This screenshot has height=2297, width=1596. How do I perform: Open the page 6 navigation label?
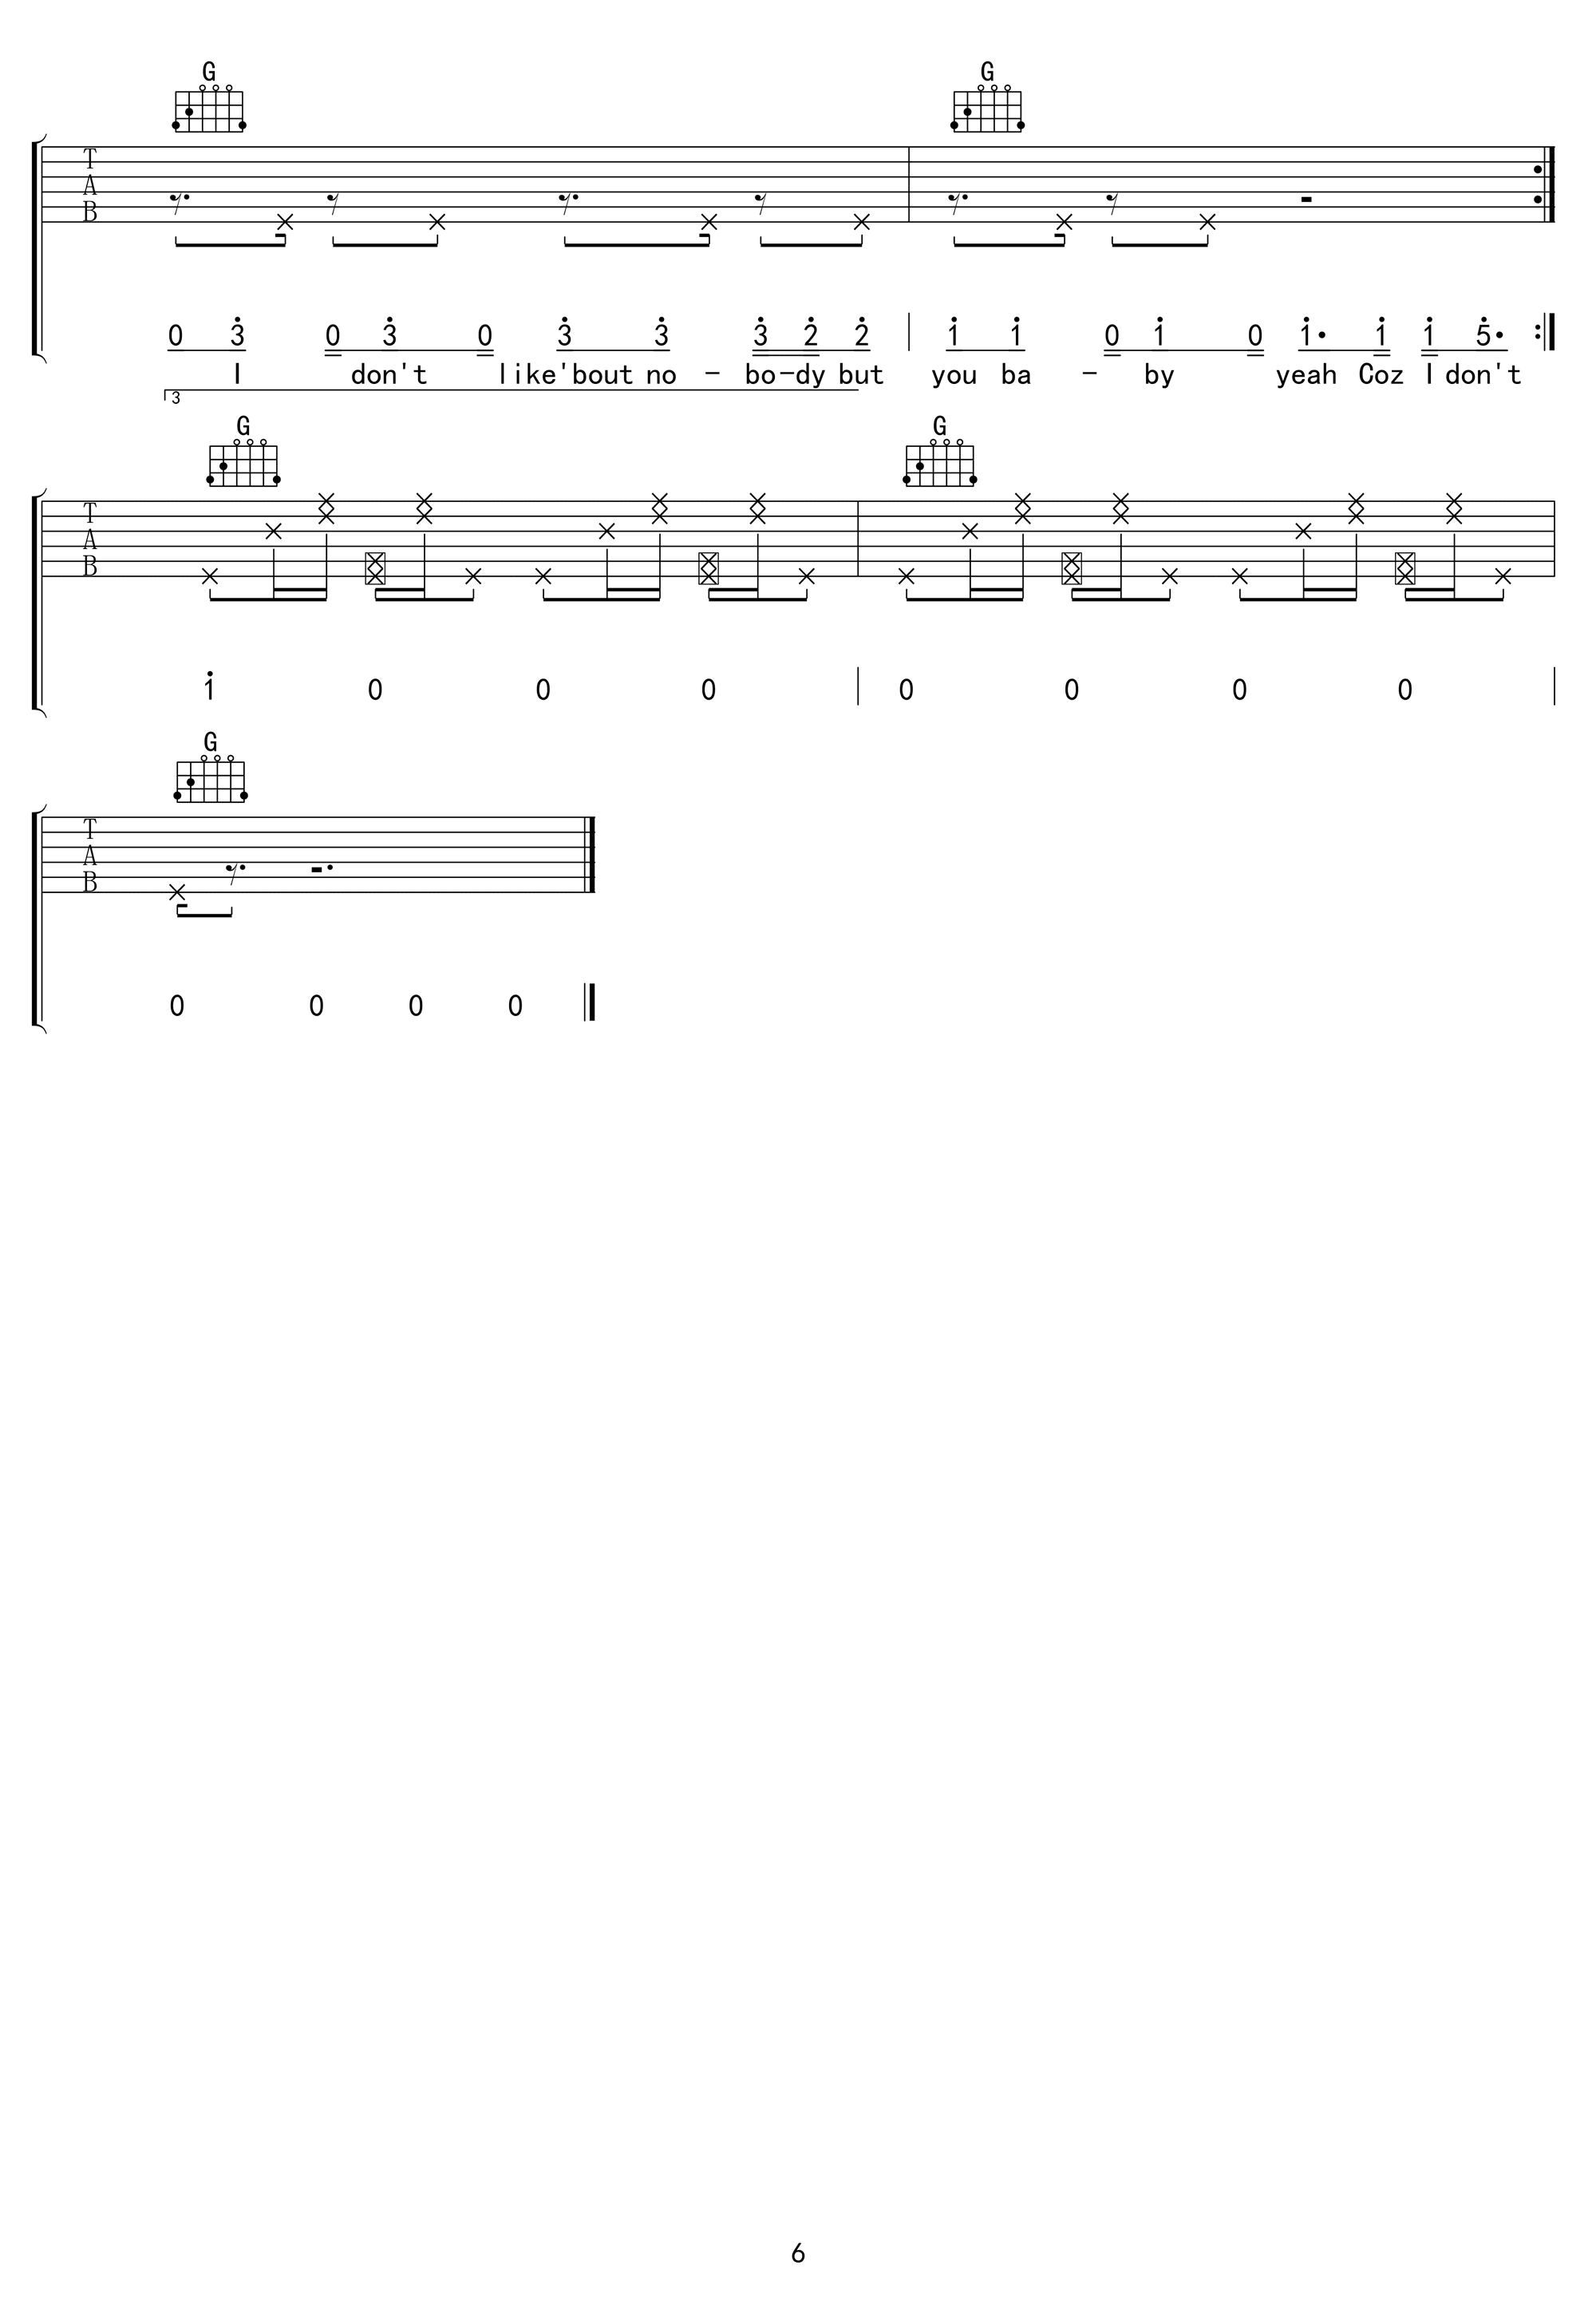pyautogui.click(x=799, y=2250)
